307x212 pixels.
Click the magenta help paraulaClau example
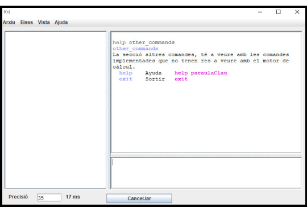pos(201,73)
